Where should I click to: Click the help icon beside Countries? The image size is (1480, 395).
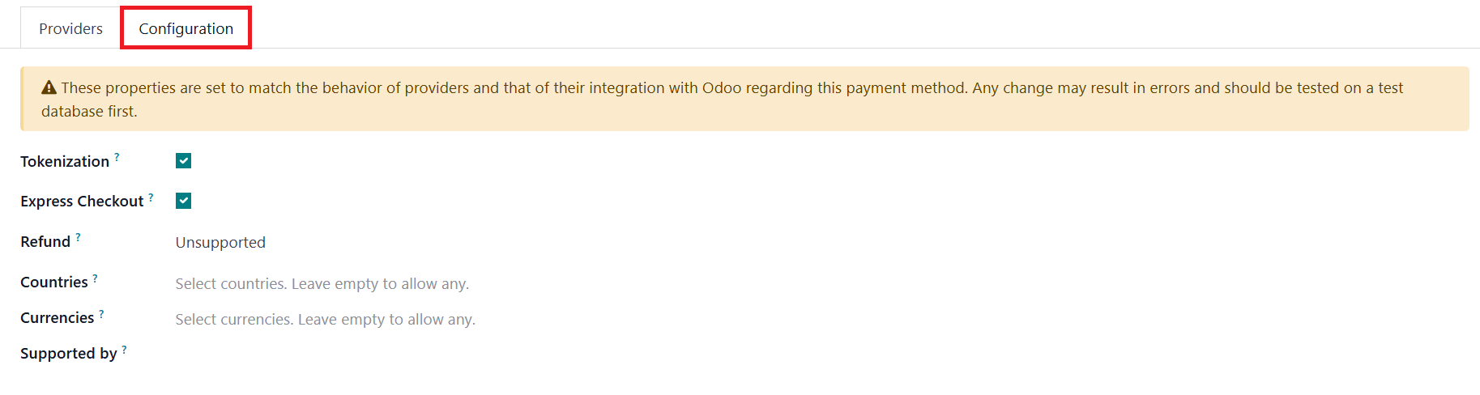point(95,278)
